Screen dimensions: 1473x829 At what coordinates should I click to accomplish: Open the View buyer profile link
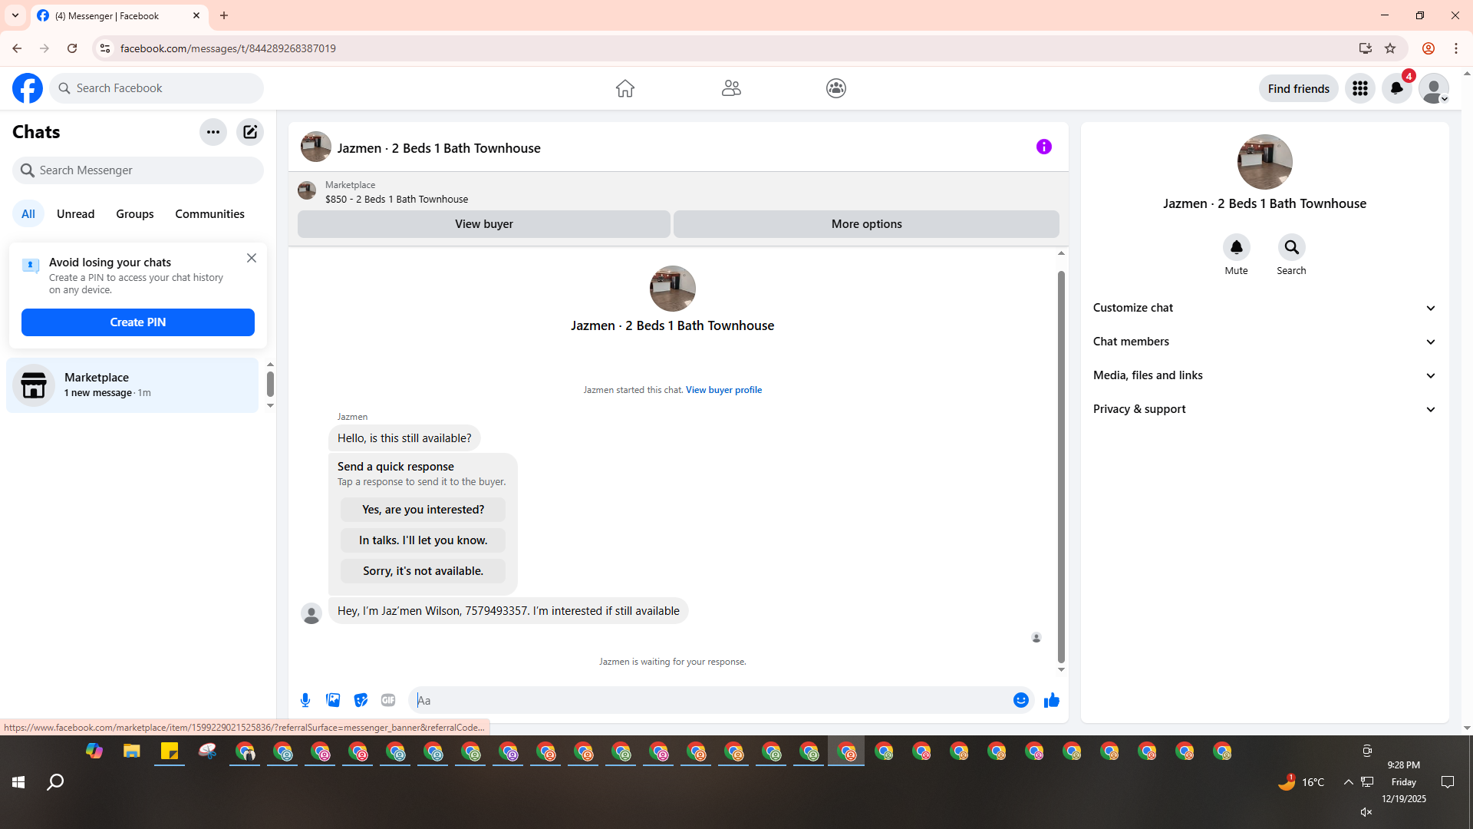click(x=723, y=390)
